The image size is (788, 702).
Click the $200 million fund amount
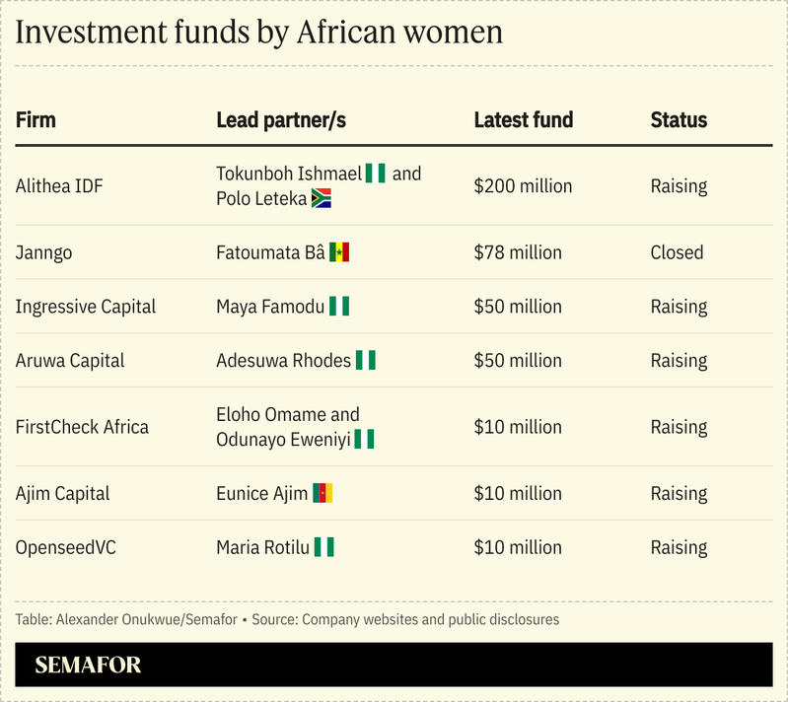tap(523, 185)
